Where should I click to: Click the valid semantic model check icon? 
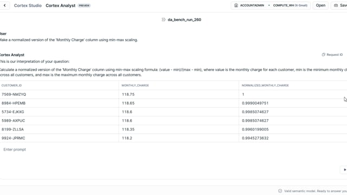pyautogui.click(x=280, y=191)
